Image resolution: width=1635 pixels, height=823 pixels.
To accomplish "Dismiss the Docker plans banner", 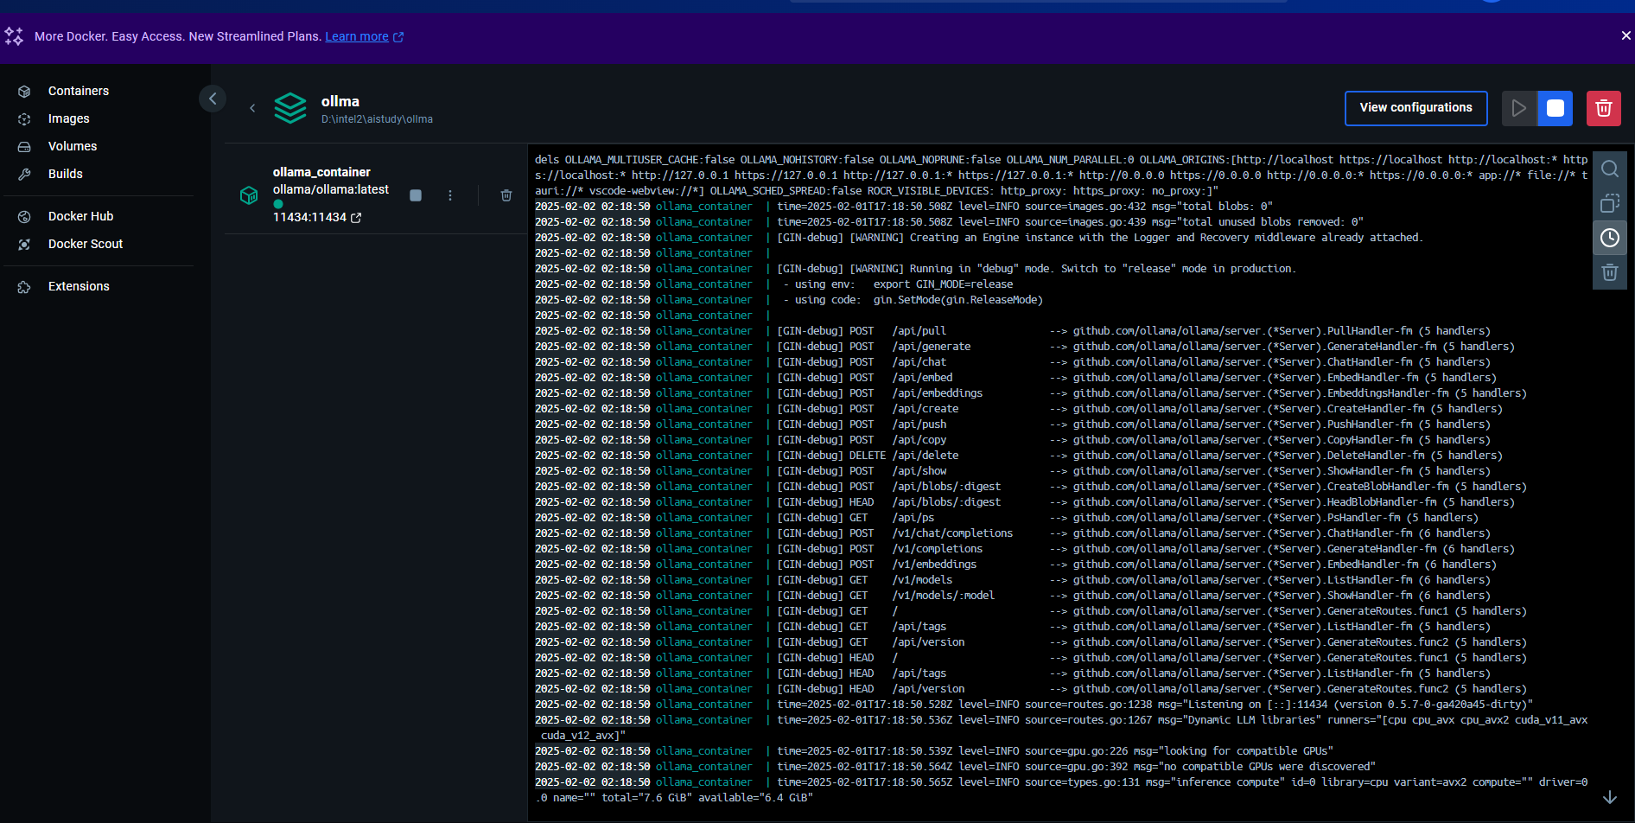I will click(x=1625, y=35).
